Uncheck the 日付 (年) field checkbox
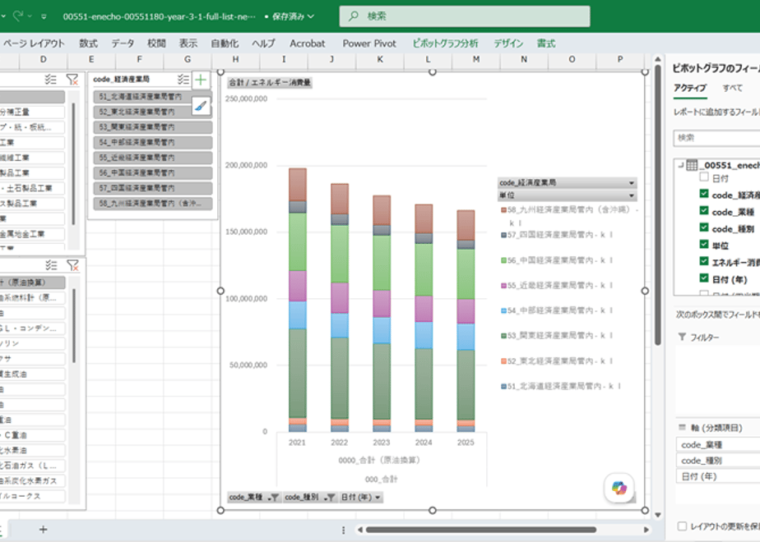The image size is (760, 542). [x=704, y=278]
